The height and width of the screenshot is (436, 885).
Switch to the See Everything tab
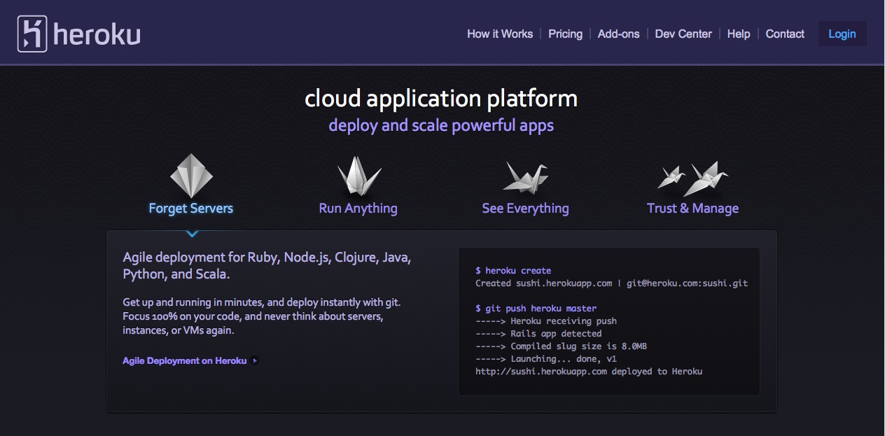tap(525, 208)
